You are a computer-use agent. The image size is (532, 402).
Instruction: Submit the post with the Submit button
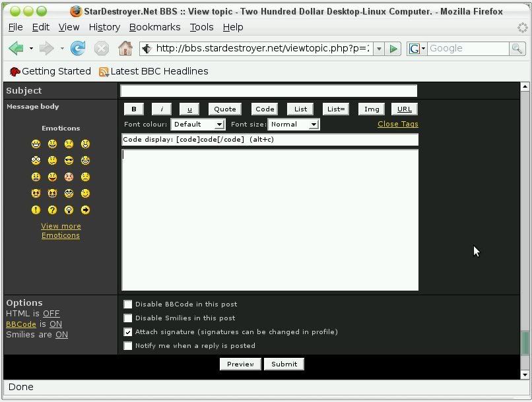[x=284, y=364]
